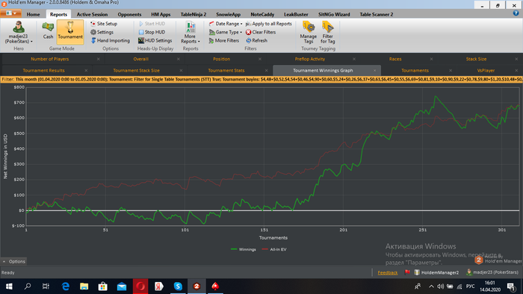Switch РУС keyboard language indicator

(x=470, y=286)
